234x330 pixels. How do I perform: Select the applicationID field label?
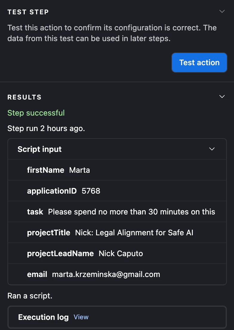point(52,191)
